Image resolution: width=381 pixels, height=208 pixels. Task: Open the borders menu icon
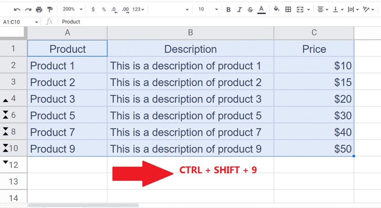(x=288, y=9)
